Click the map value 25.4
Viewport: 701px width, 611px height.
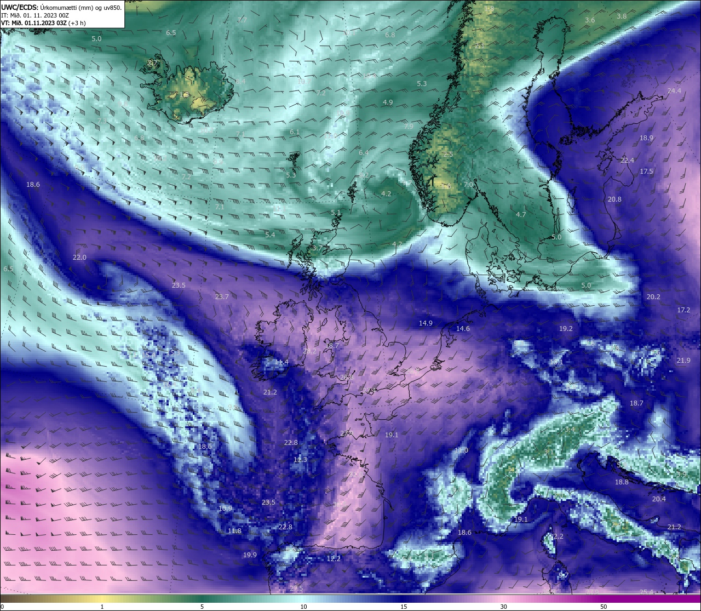(647, 592)
